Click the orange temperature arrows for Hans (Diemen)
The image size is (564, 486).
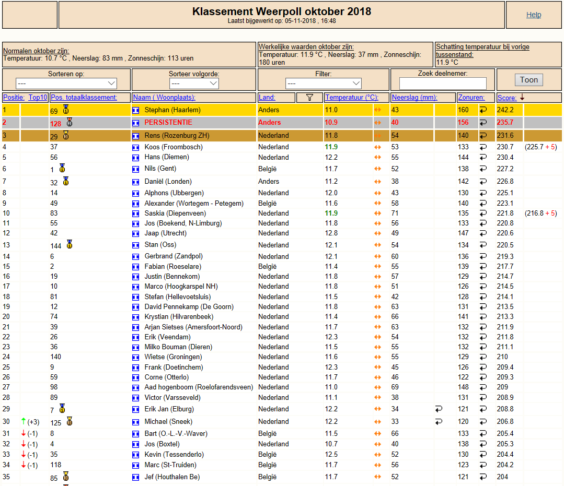click(377, 157)
